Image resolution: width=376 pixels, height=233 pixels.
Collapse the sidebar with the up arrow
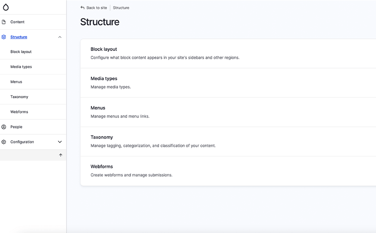61,155
